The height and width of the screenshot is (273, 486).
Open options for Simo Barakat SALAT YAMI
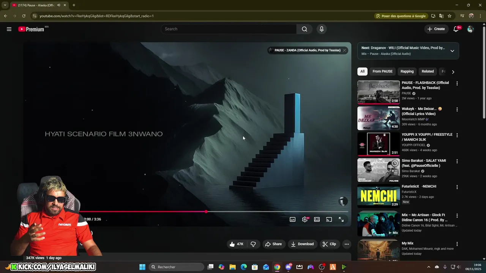tap(457, 162)
